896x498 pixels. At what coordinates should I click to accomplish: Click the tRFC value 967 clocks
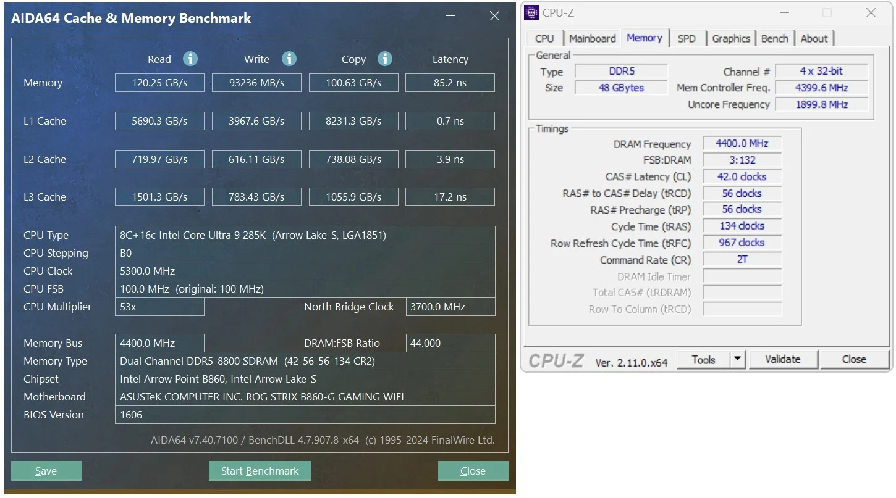pyautogui.click(x=742, y=243)
